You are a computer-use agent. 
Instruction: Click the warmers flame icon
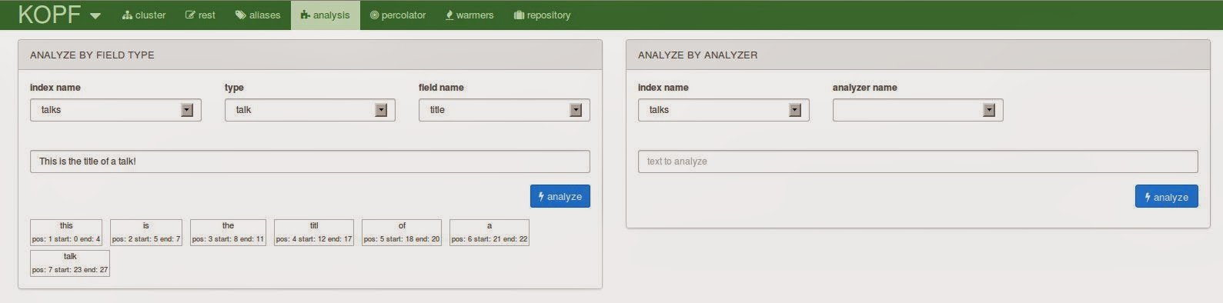tap(449, 15)
